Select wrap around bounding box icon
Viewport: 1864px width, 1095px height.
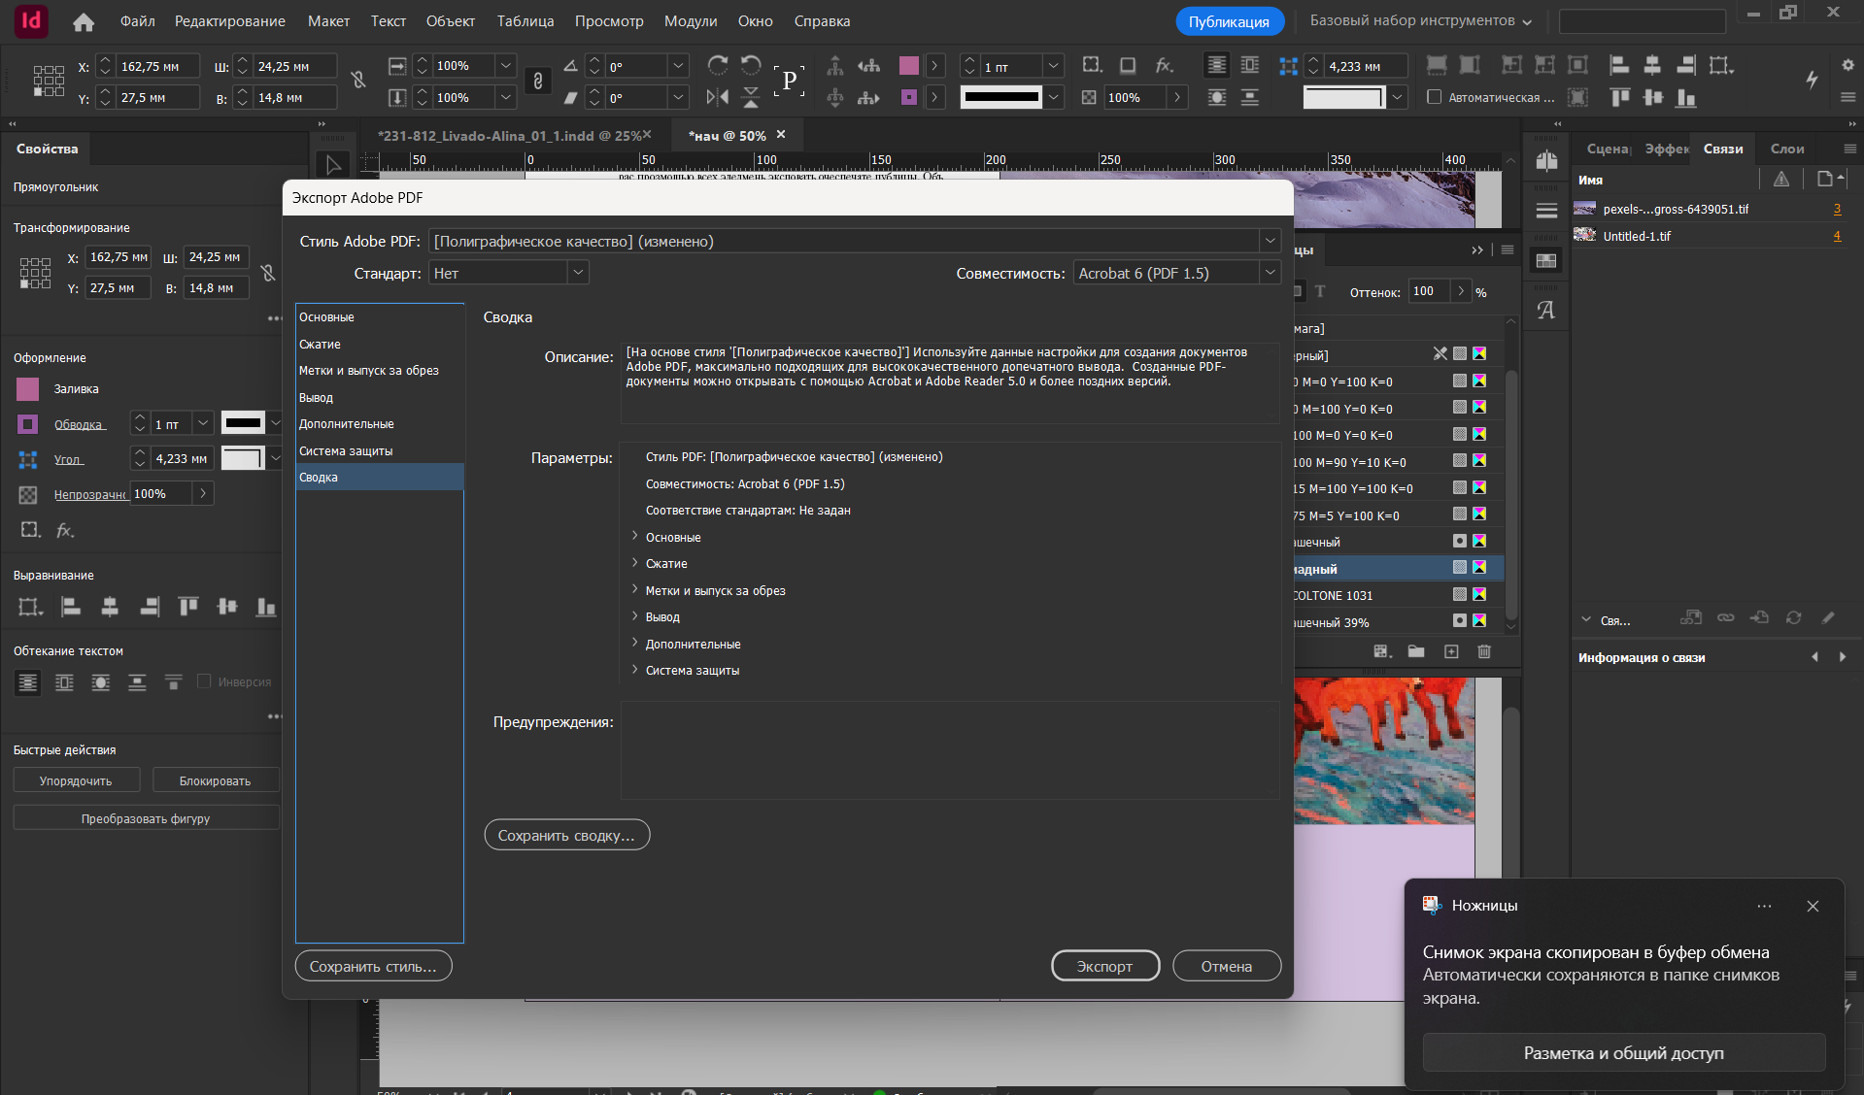(x=64, y=682)
